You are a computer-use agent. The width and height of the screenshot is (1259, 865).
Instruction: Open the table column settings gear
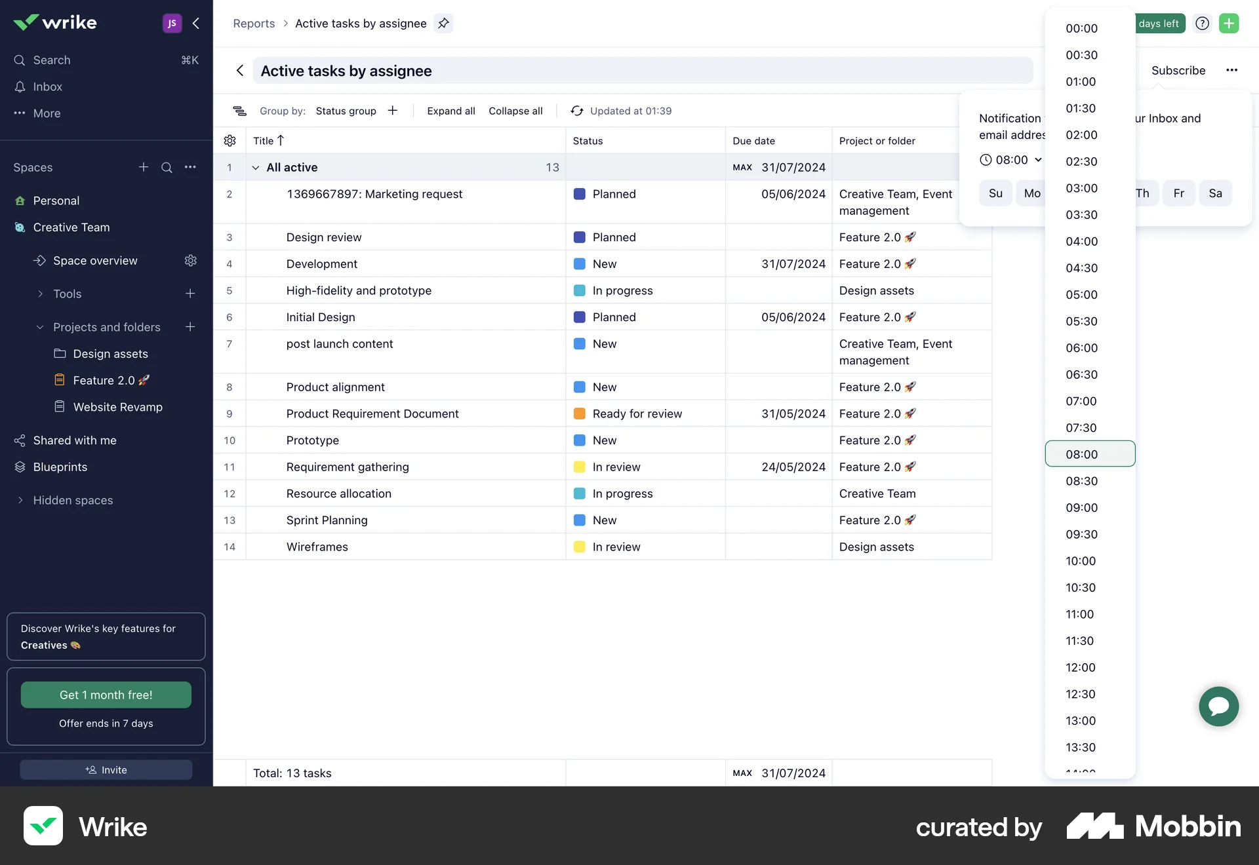click(x=230, y=140)
